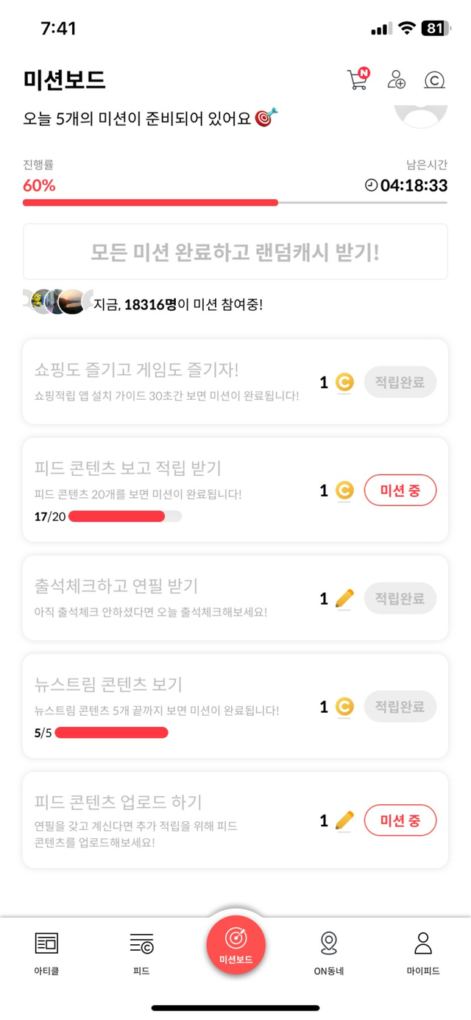Select the 미션보드 center tab button
471x1020 pixels.
coord(235,945)
